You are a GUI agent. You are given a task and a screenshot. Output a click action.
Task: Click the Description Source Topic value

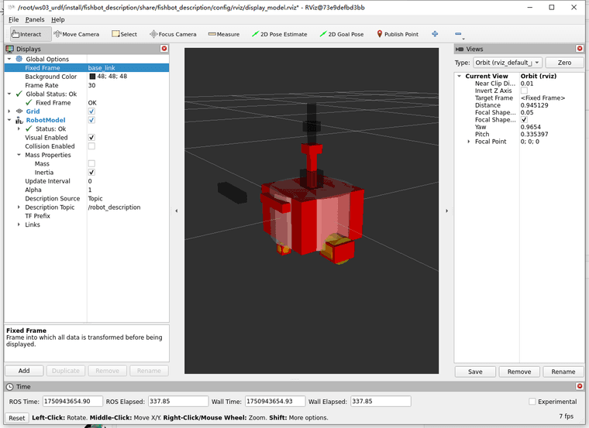pyautogui.click(x=95, y=198)
